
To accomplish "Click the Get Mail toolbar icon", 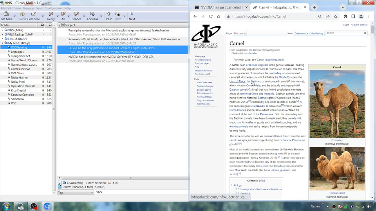I will pyautogui.click(x=6, y=16).
